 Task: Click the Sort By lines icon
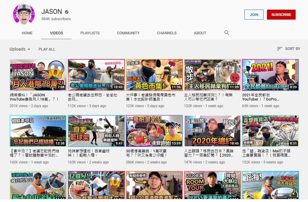pyautogui.click(x=280, y=49)
